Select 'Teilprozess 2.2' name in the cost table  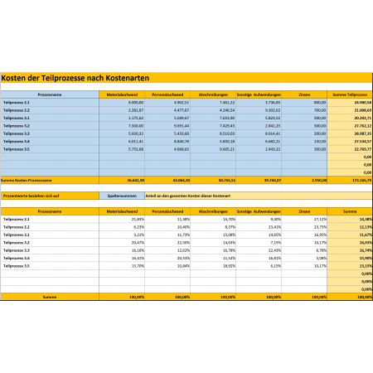pos(17,110)
